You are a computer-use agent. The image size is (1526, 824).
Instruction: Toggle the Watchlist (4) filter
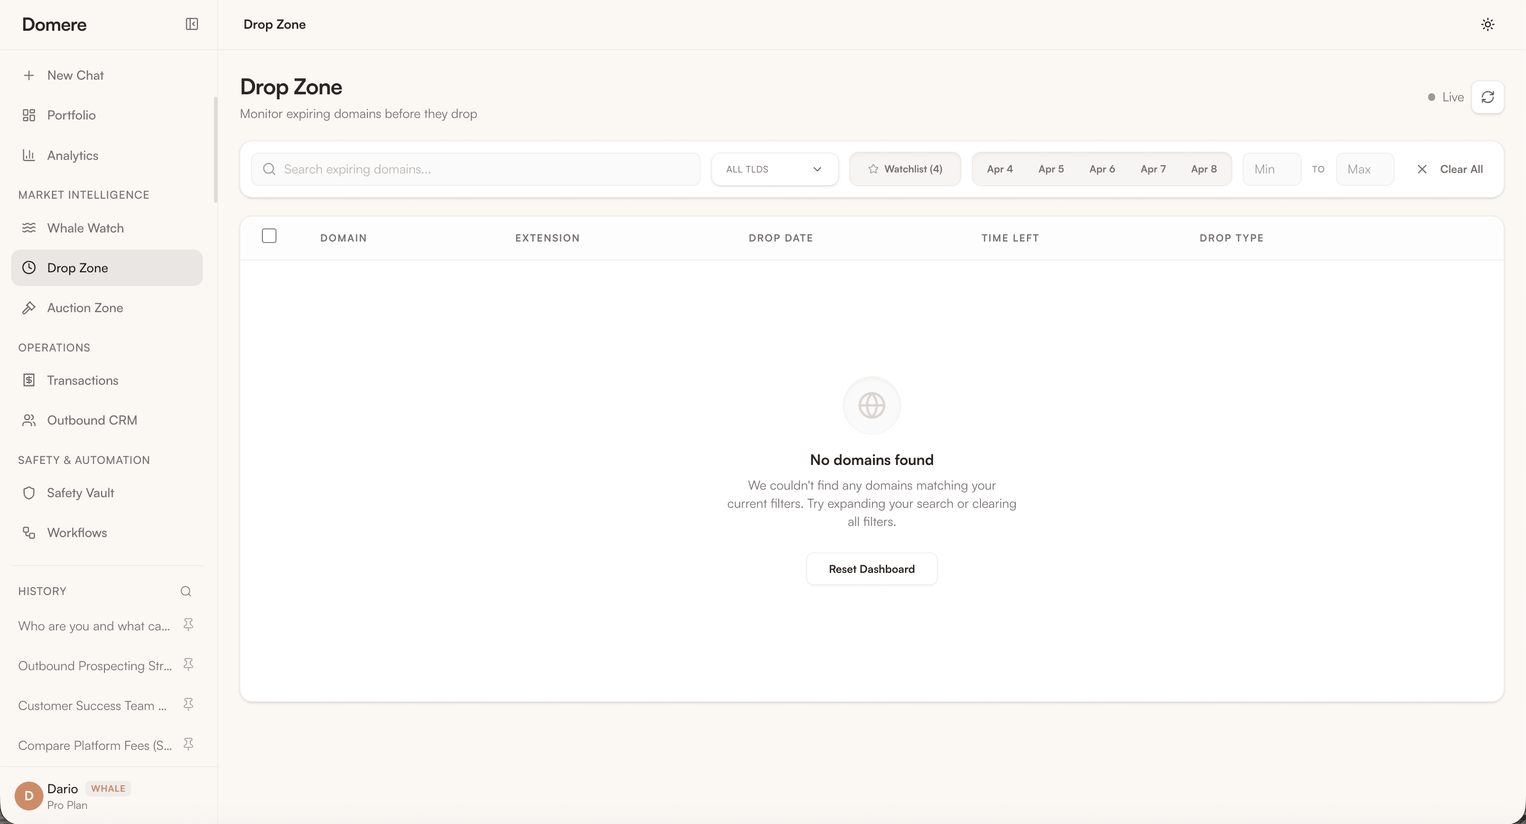[x=905, y=169]
